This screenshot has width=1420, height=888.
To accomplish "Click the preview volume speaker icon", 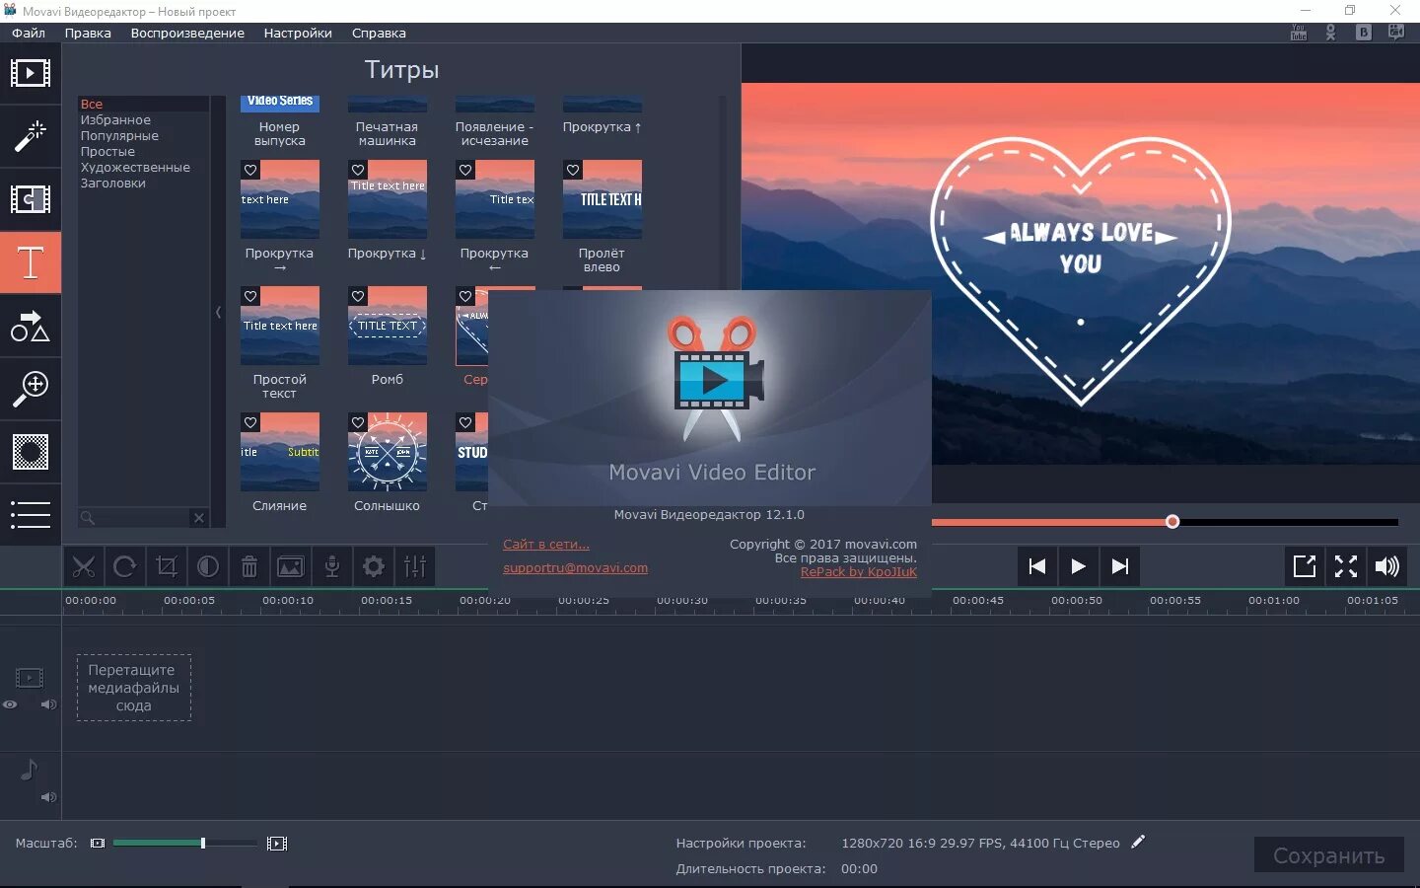I will tap(1387, 566).
